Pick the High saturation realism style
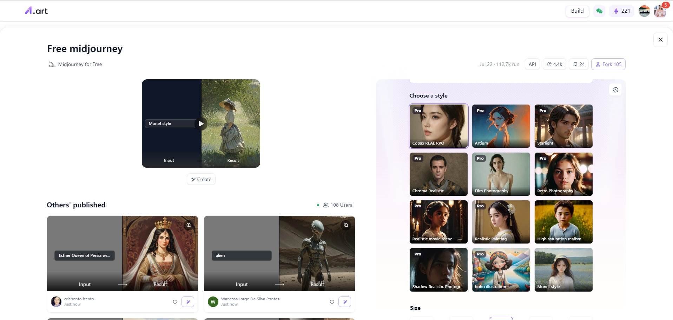 [563, 222]
